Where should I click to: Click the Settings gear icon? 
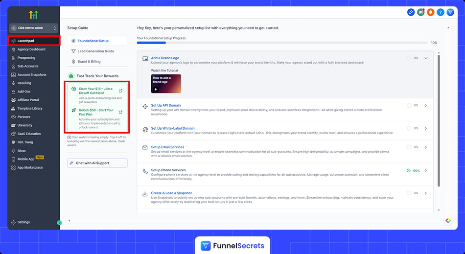[13, 222]
